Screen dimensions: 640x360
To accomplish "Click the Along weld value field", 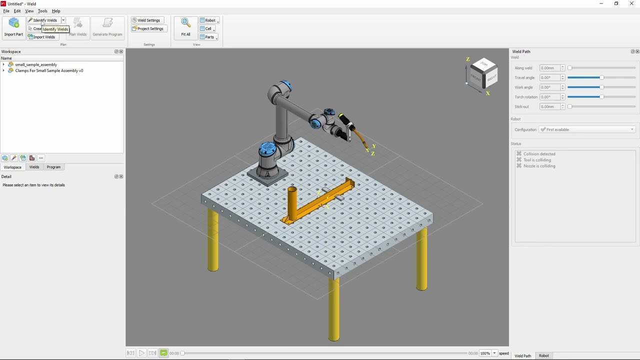I will pos(549,68).
